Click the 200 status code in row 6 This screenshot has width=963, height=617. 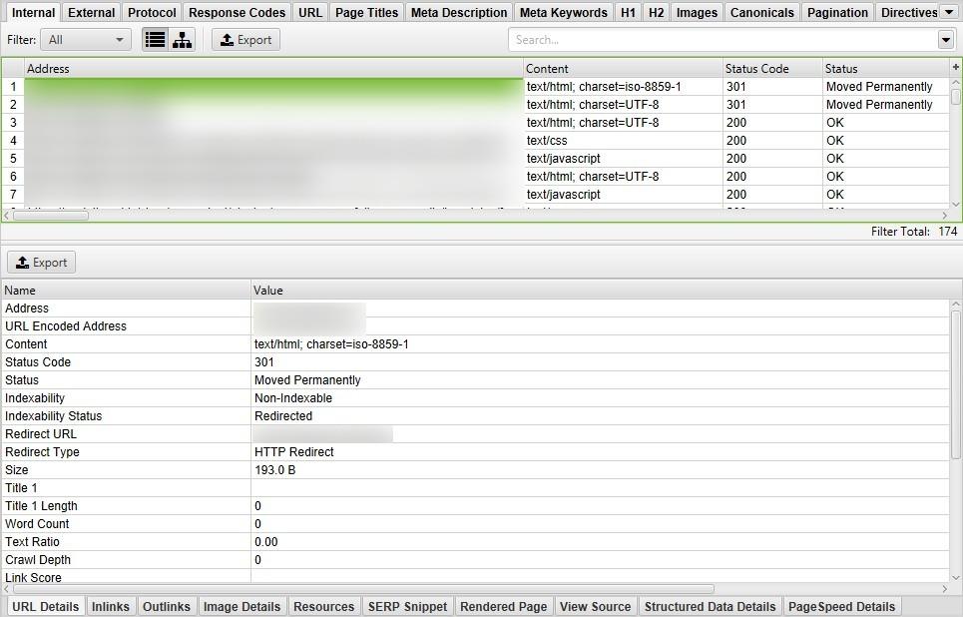tap(736, 177)
